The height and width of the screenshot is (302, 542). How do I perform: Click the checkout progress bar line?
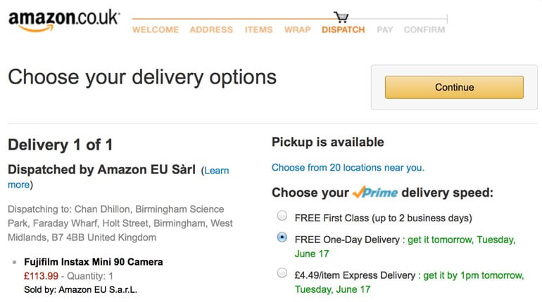click(x=232, y=18)
